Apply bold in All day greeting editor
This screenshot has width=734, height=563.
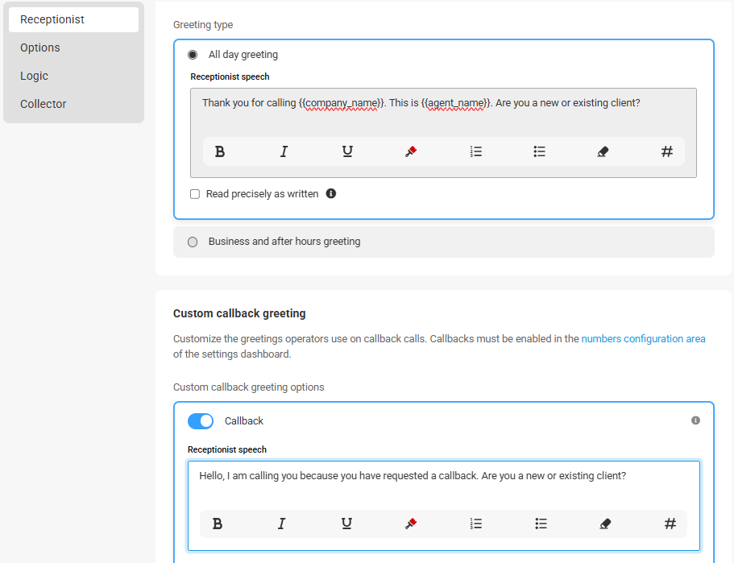(x=219, y=151)
